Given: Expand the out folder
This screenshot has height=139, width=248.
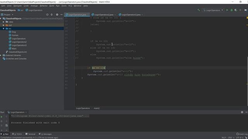Looking at the screenshot, I should point(3,25).
